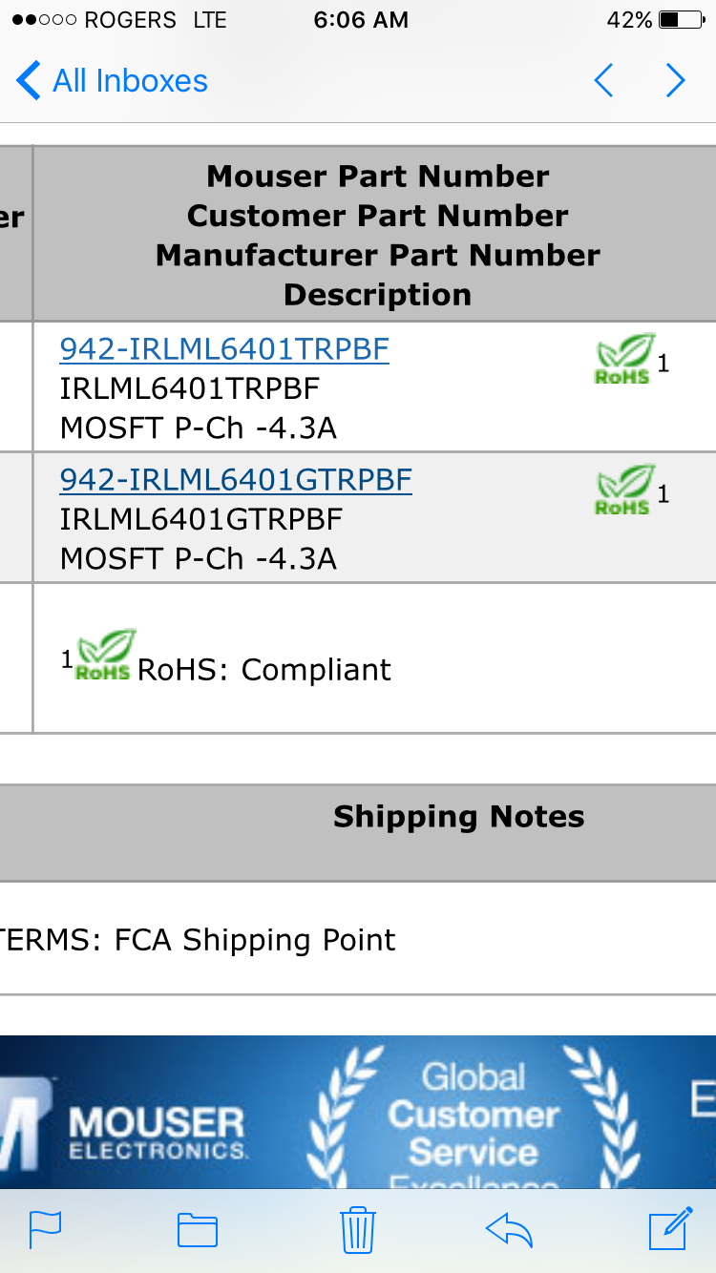Tap the Shipping Notes header
The image size is (716, 1273).
pos(458,817)
